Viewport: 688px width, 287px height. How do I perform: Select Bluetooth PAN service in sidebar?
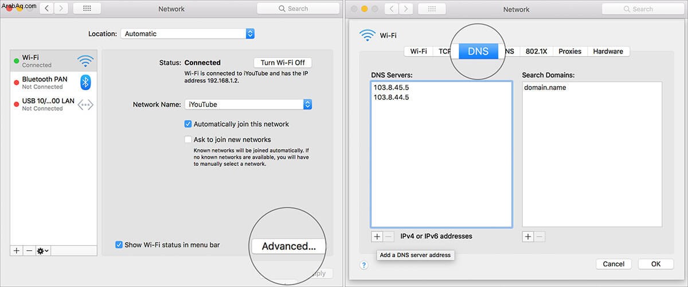tap(53, 83)
